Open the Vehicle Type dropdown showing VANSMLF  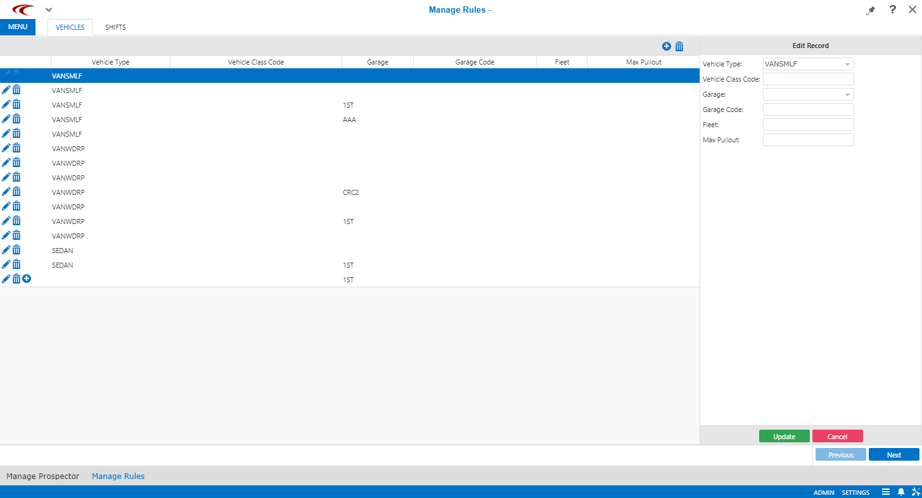[847, 63]
